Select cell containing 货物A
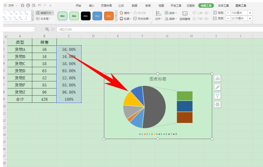Image resolution: width=263 pixels, height=167 pixels. 20,49
